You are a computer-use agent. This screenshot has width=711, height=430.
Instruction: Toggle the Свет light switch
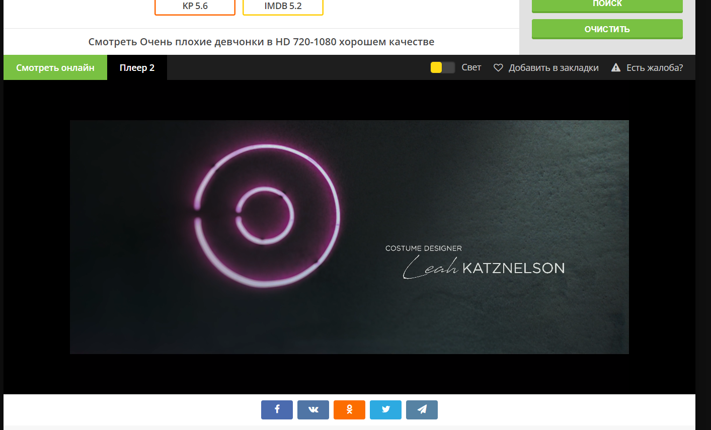click(x=443, y=67)
